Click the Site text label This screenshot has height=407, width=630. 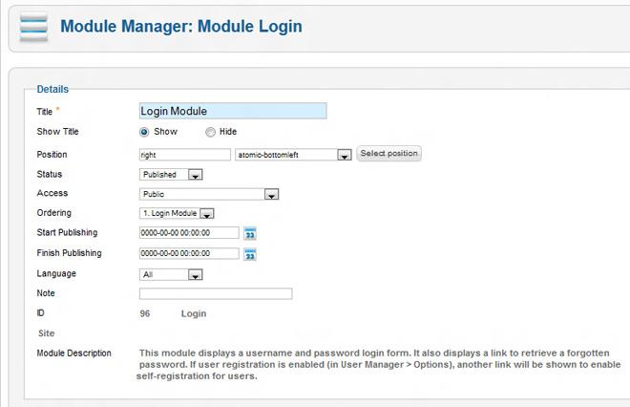[x=46, y=333]
